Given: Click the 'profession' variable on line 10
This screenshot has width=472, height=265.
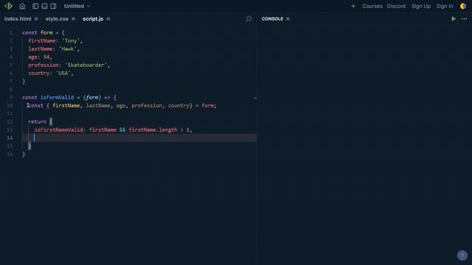Looking at the screenshot, I should (x=147, y=105).
